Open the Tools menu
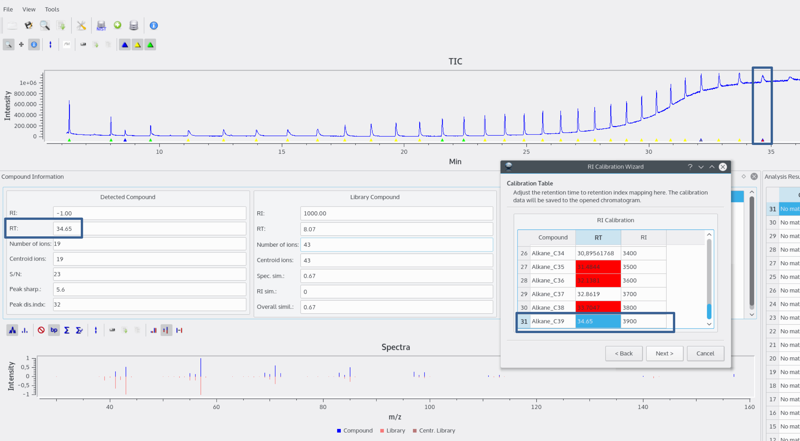 (x=52, y=9)
